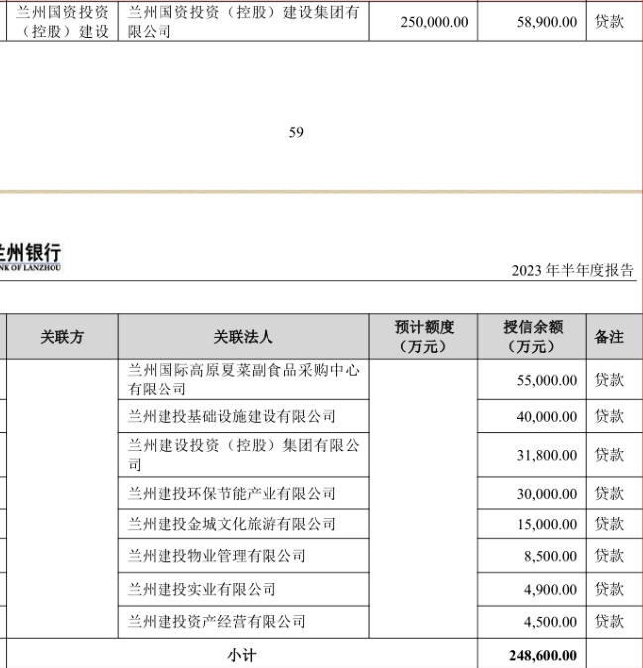Select 兰州国资投资（控股）建设 in the 关联方 column

coord(62,21)
